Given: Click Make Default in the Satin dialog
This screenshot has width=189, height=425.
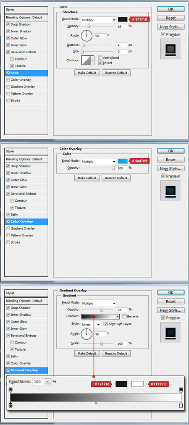Looking at the screenshot, I should click(87, 73).
